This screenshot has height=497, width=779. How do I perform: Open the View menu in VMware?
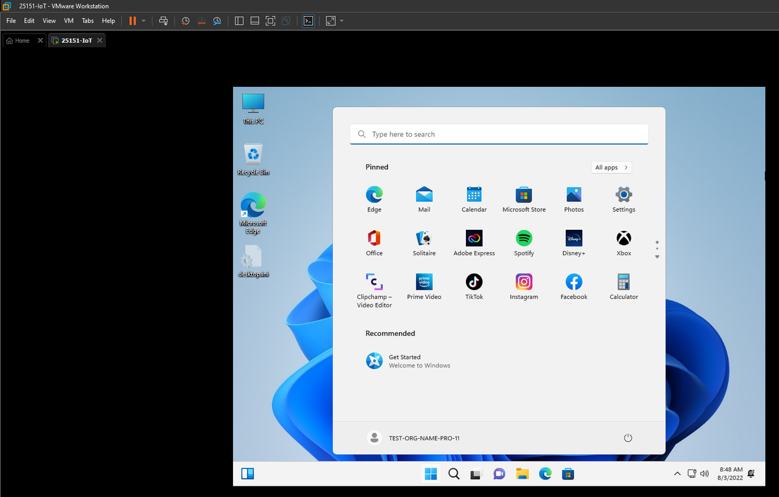(49, 21)
